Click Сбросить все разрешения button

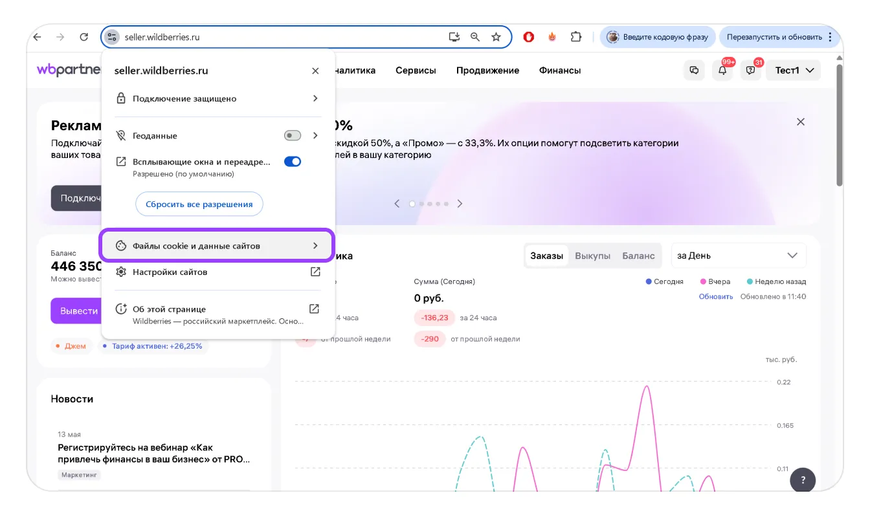tap(199, 204)
